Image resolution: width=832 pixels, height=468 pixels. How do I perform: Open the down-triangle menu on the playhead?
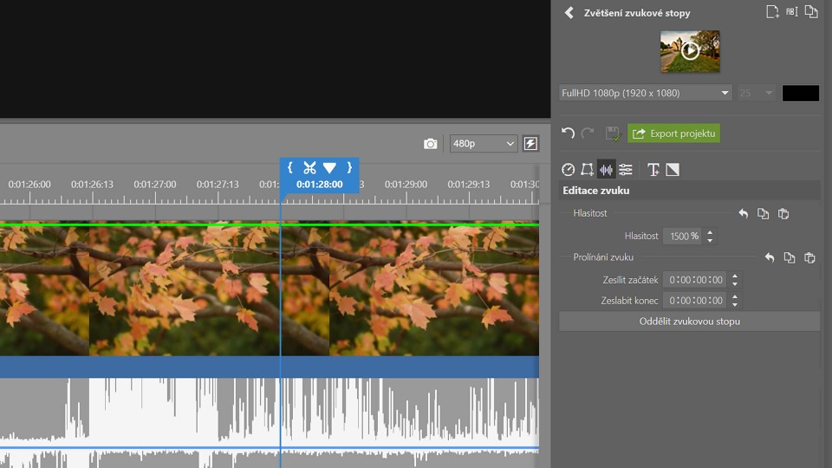coord(329,168)
